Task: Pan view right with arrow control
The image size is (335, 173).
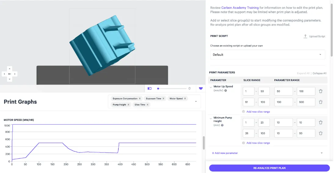Action: 15,74
